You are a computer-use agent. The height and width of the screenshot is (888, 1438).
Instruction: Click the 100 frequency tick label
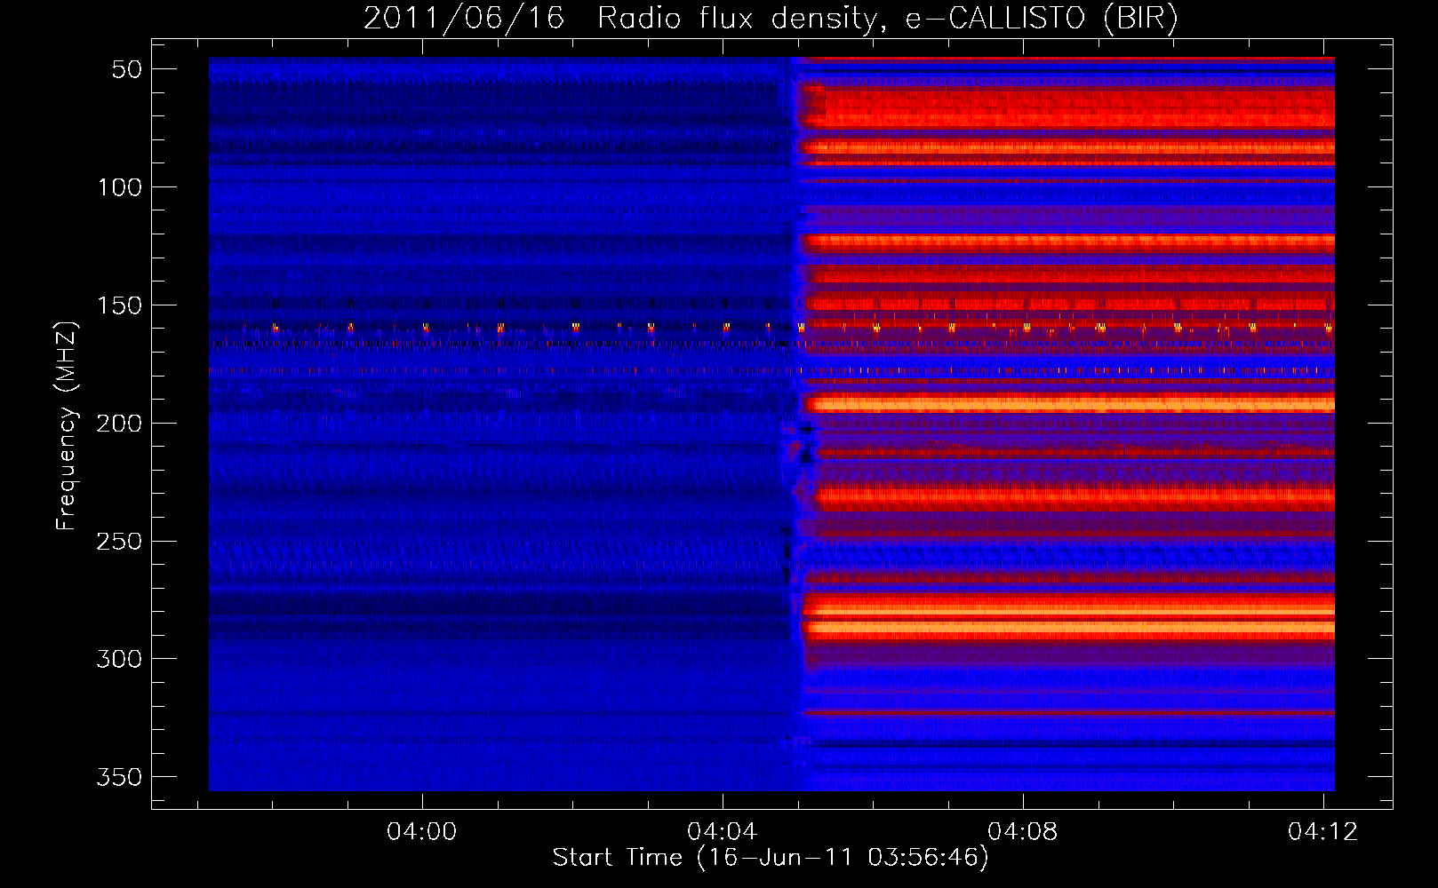119,187
